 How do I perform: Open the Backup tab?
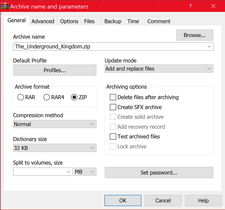point(113,21)
